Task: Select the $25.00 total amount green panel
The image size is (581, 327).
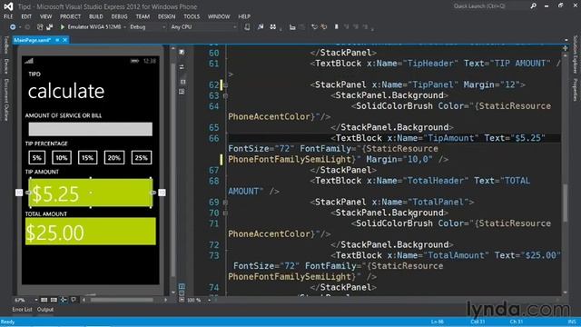Action: tap(91, 231)
